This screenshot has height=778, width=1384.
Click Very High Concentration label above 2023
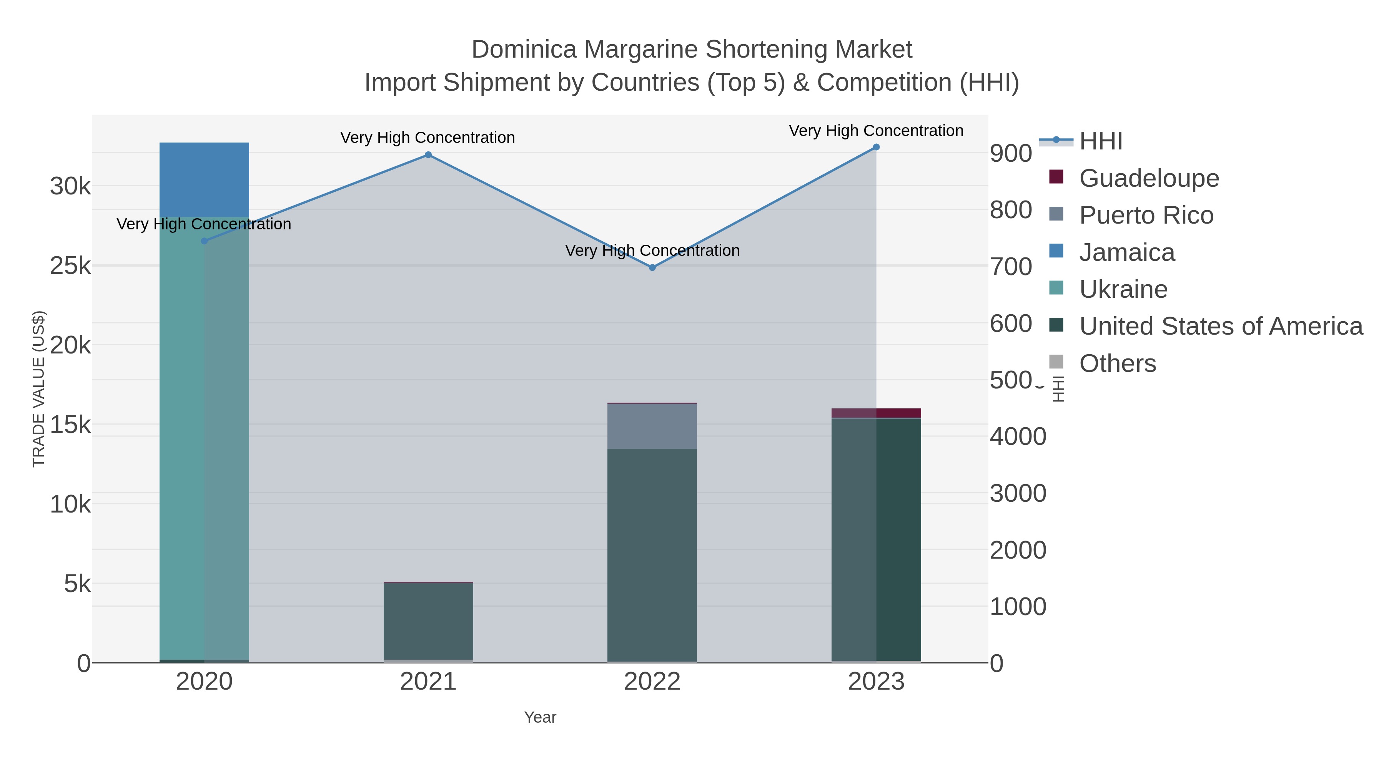pos(876,131)
